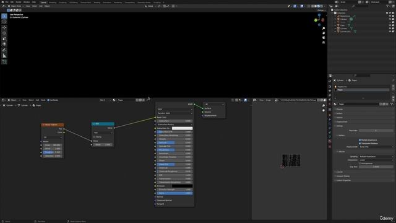Toggle Multiple Importance checkbox under Surface

click(x=360, y=140)
